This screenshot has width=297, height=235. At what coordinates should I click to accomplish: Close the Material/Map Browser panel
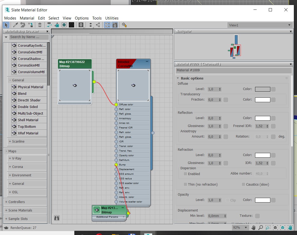pos(47,31)
